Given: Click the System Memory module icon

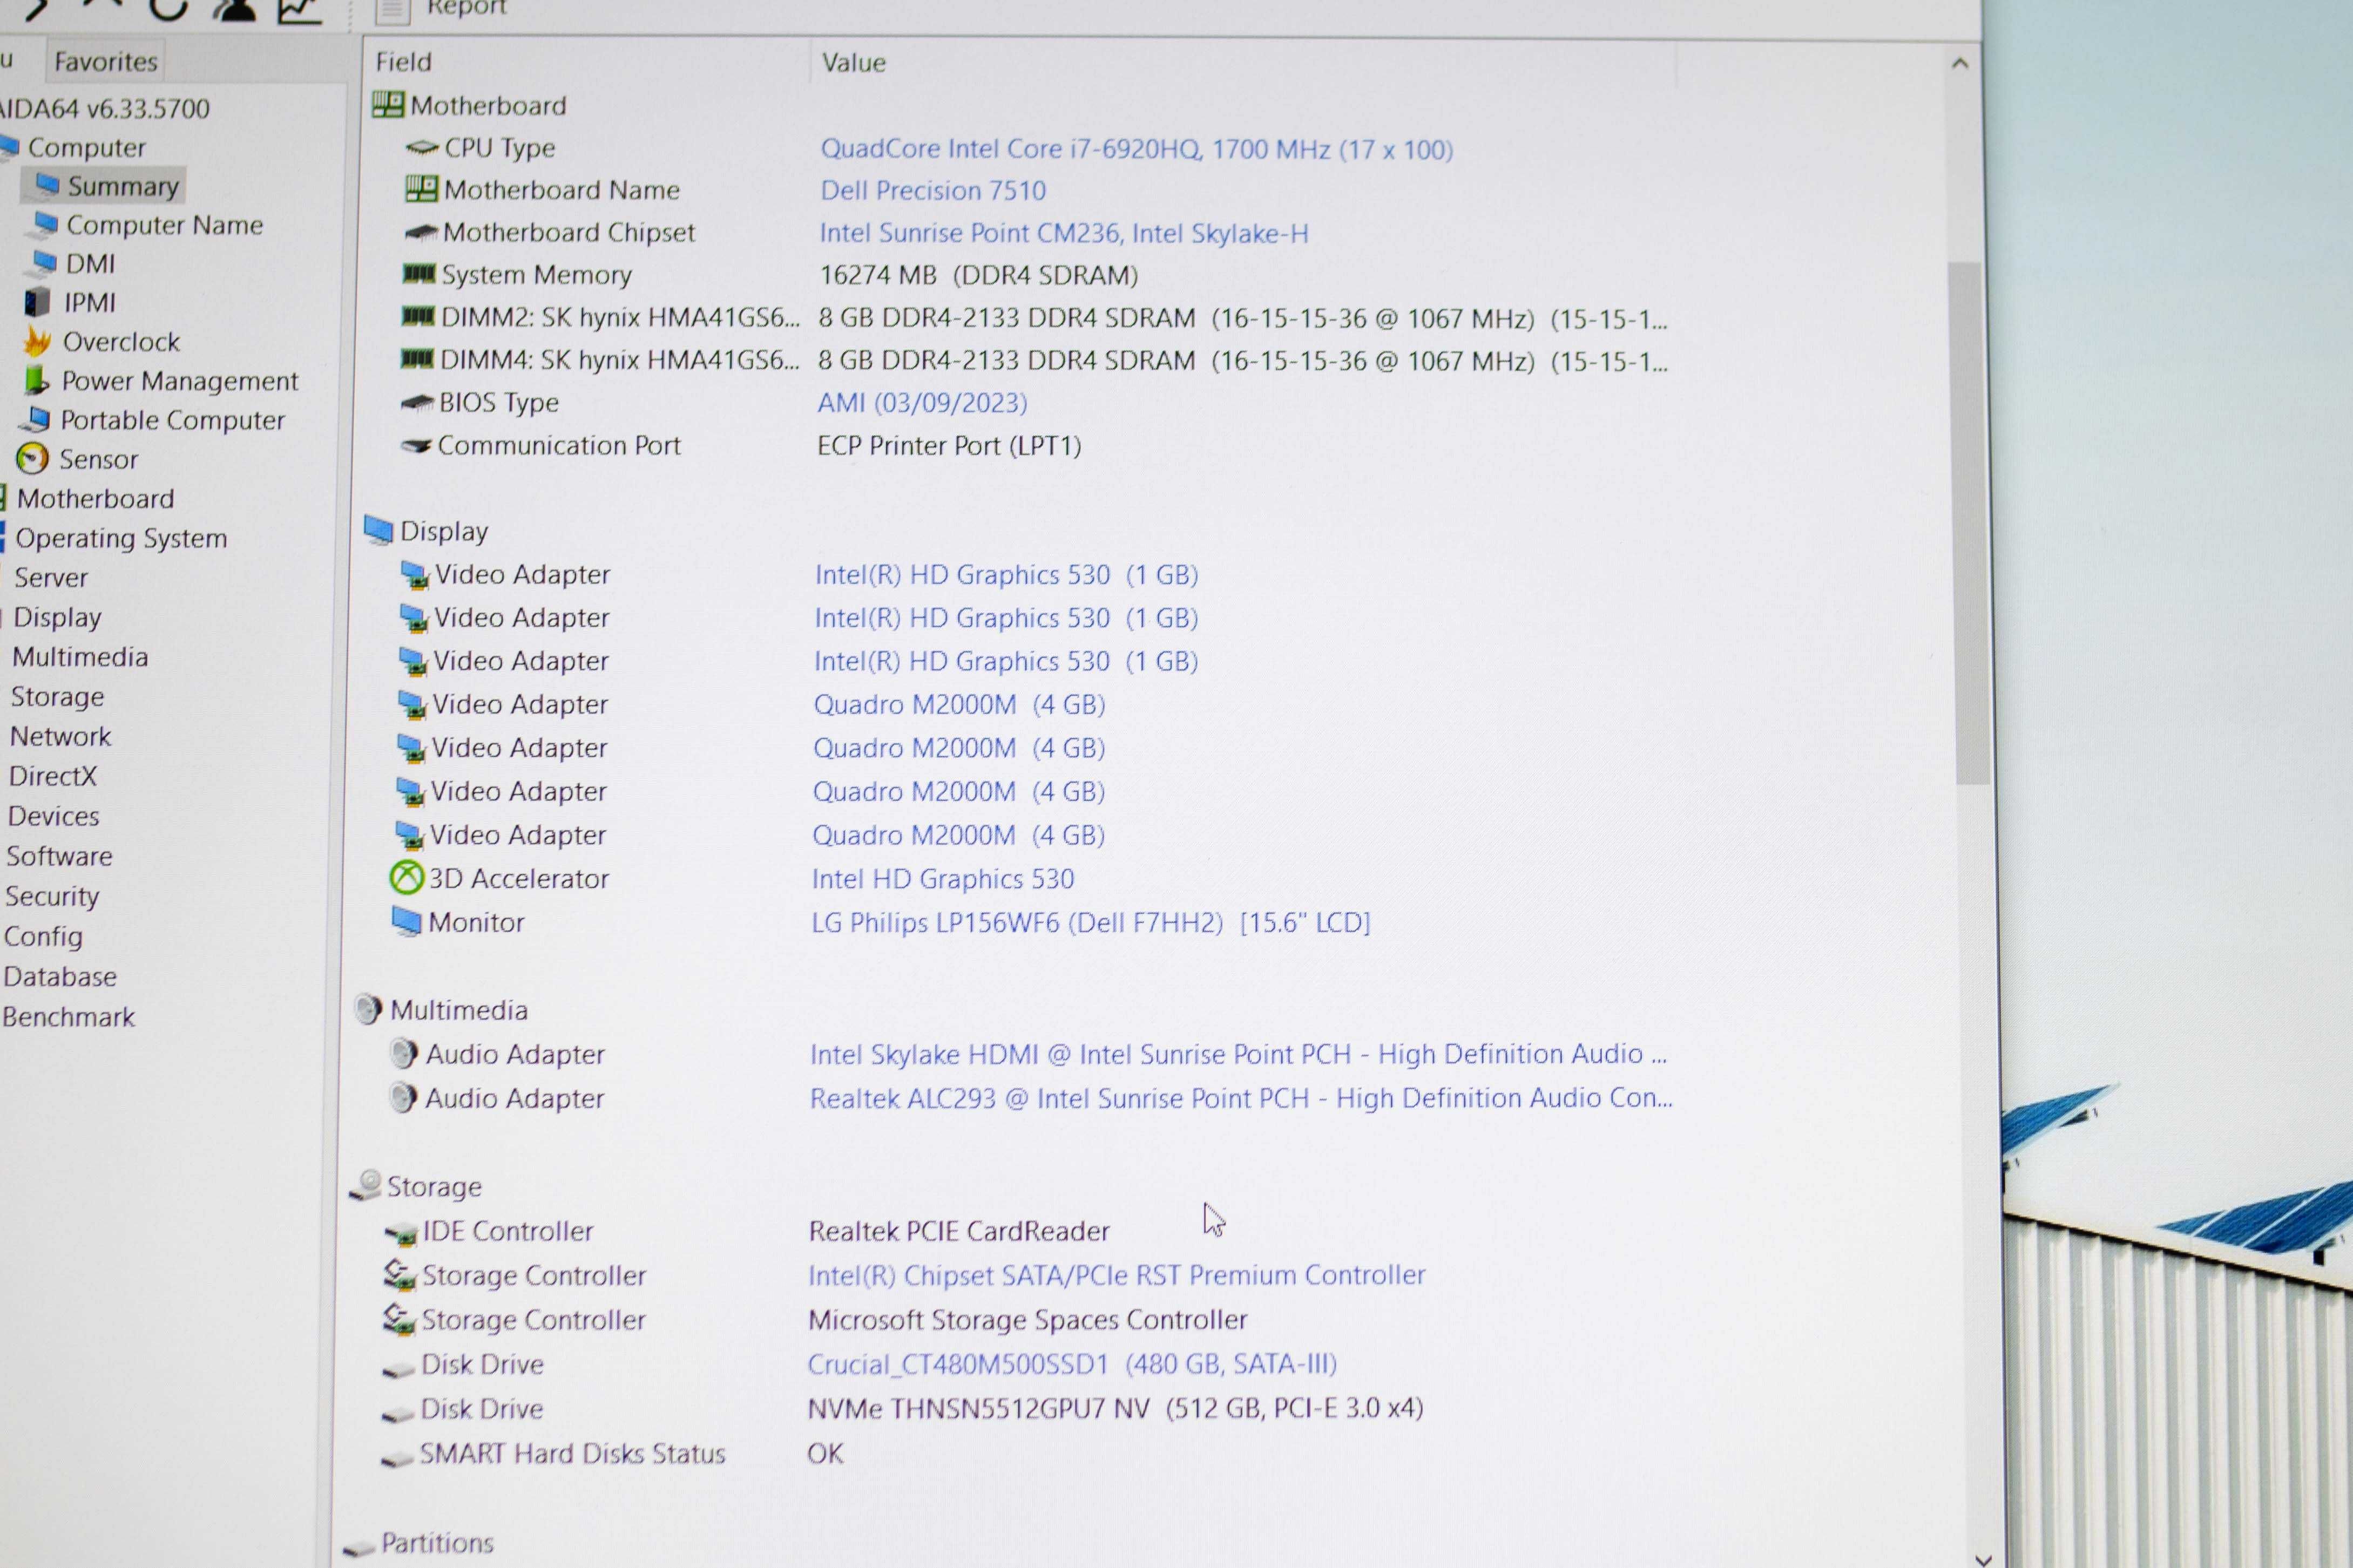Looking at the screenshot, I should pos(419,273).
